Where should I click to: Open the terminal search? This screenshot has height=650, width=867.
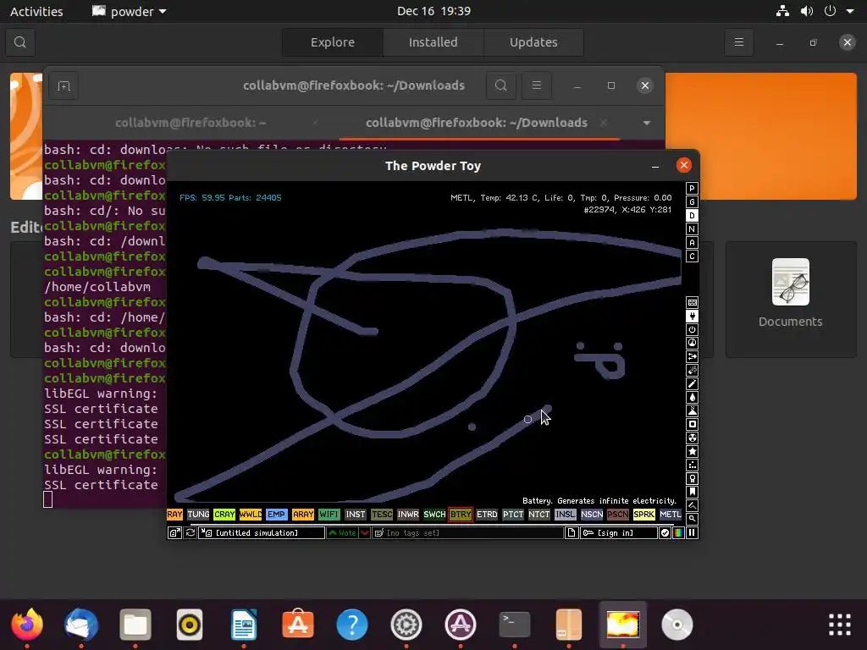[x=501, y=85]
